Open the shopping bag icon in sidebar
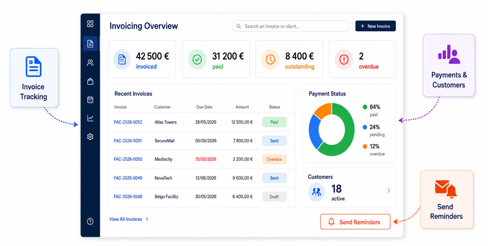 [90, 81]
